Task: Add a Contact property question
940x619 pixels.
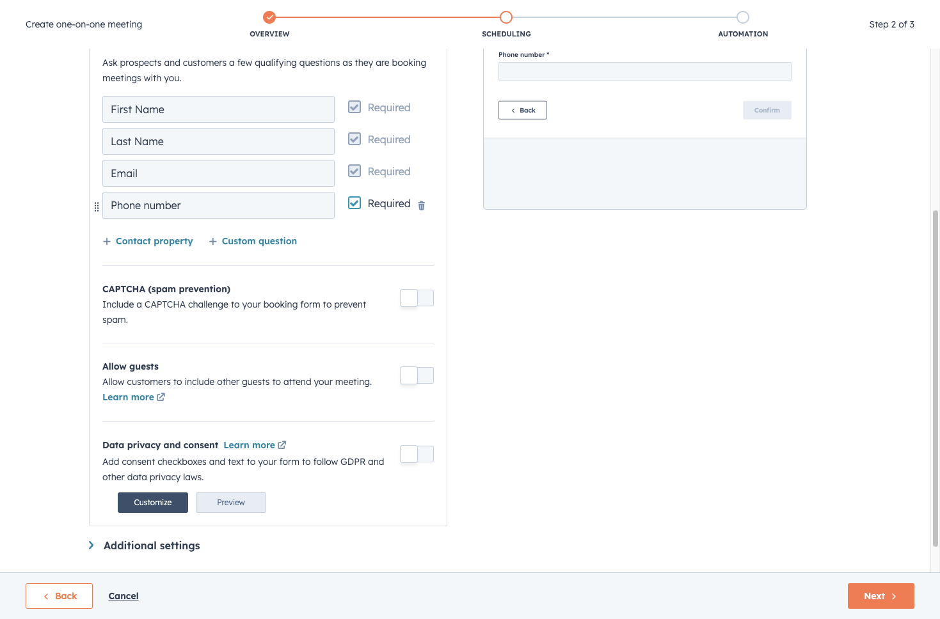Action: (148, 241)
